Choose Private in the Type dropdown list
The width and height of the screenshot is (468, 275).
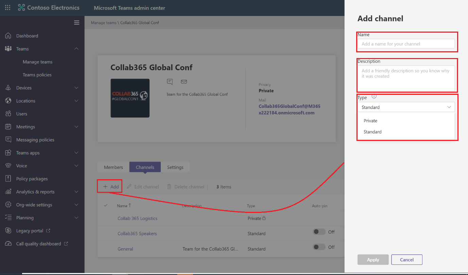[406, 121]
